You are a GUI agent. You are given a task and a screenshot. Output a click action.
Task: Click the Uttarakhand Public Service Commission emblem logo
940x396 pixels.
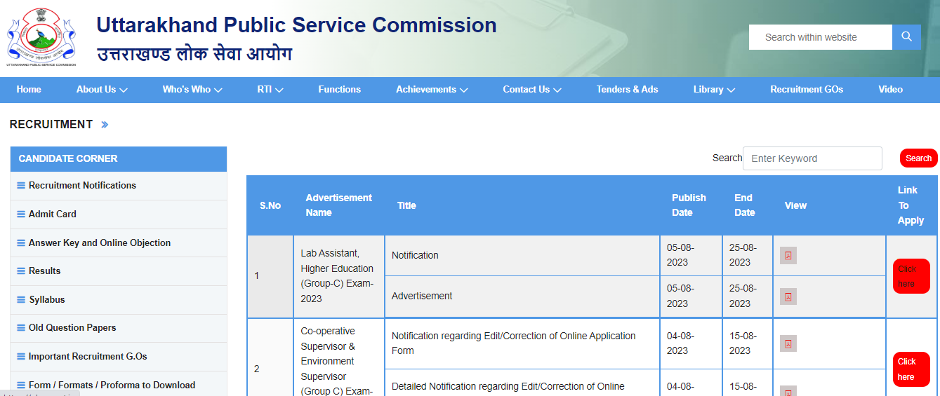coord(41,37)
